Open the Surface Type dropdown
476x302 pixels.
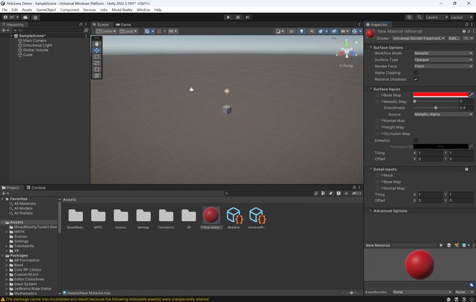click(x=443, y=60)
